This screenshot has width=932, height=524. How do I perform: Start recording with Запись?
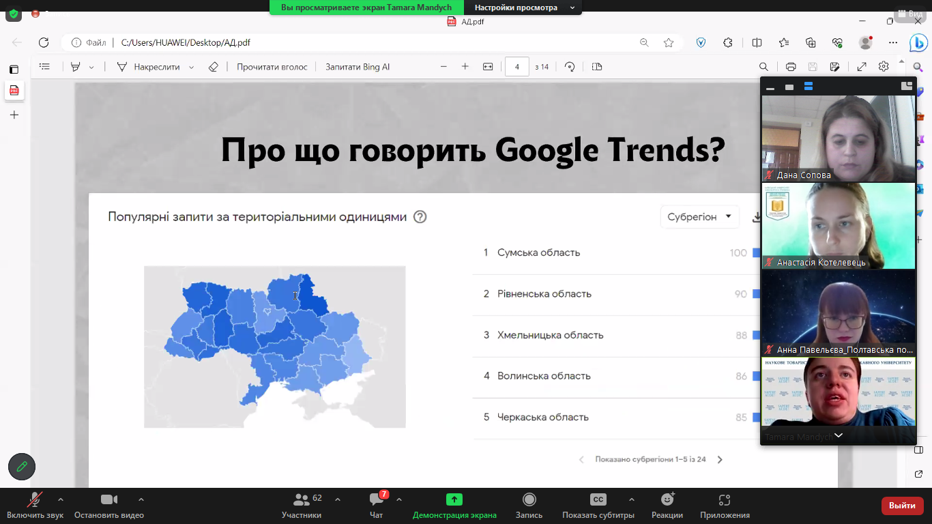529,506
